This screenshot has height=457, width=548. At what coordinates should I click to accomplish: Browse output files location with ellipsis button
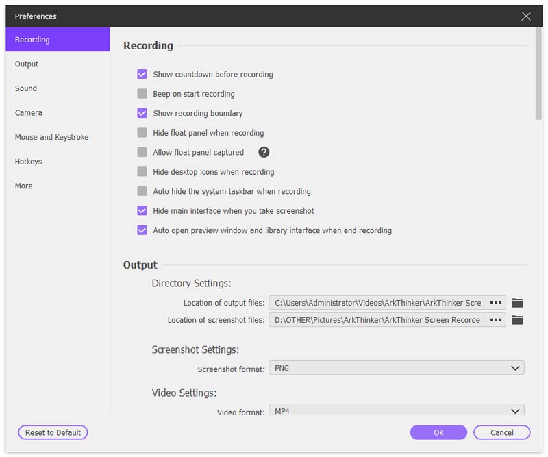pyautogui.click(x=495, y=303)
